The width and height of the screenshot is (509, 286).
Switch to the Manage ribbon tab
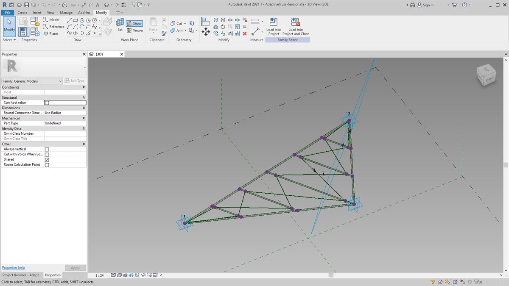[66, 12]
